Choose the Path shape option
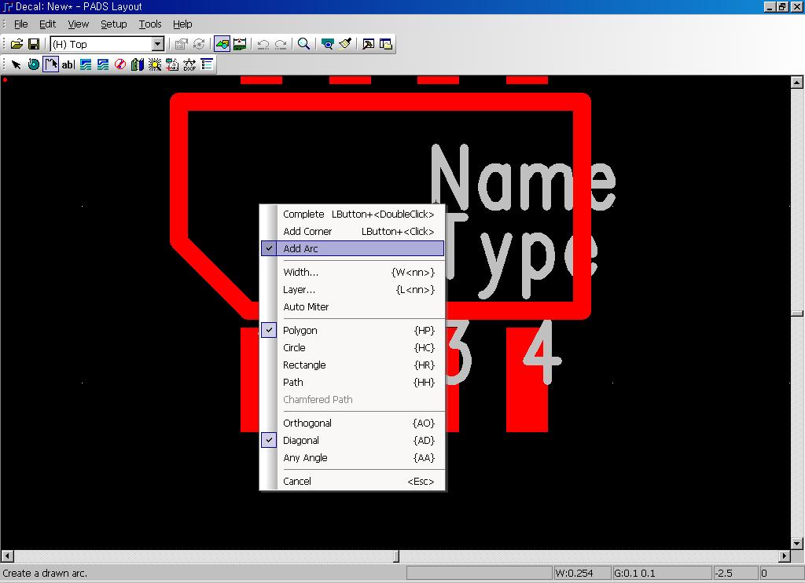The image size is (805, 583). pos(352,383)
